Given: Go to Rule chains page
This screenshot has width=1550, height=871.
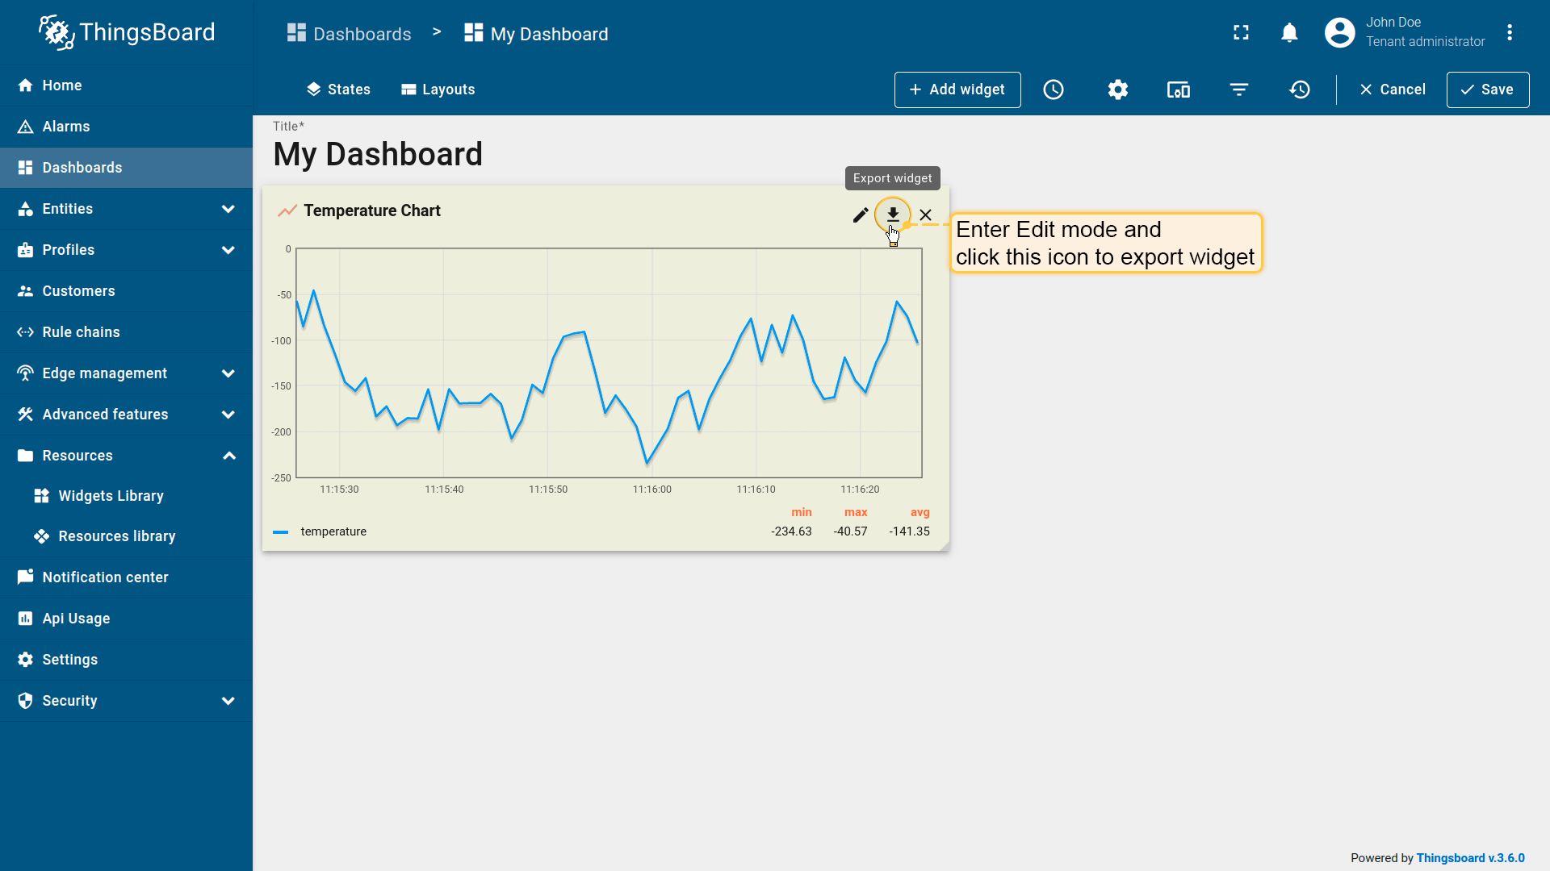Looking at the screenshot, I should point(81,332).
